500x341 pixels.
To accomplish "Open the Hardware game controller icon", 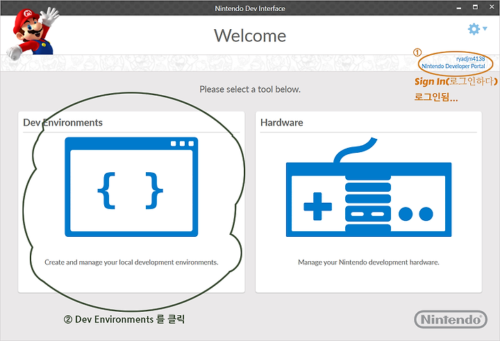I will [369, 187].
